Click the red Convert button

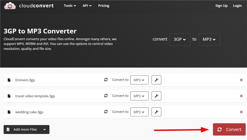pyautogui.click(x=229, y=129)
